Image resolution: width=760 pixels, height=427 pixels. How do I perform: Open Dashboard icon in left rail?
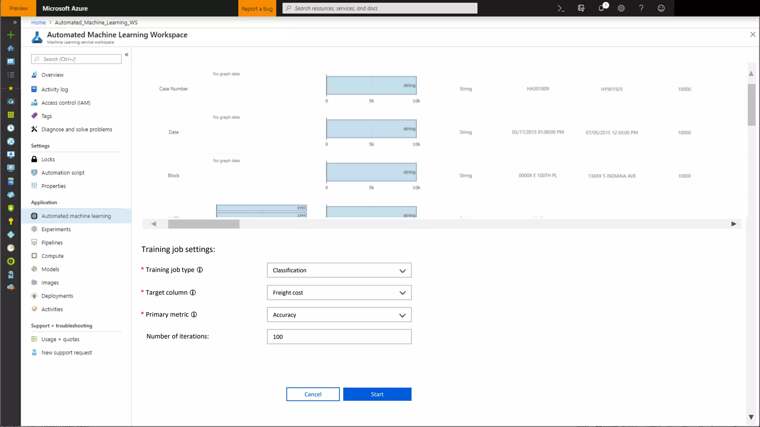tap(11, 62)
